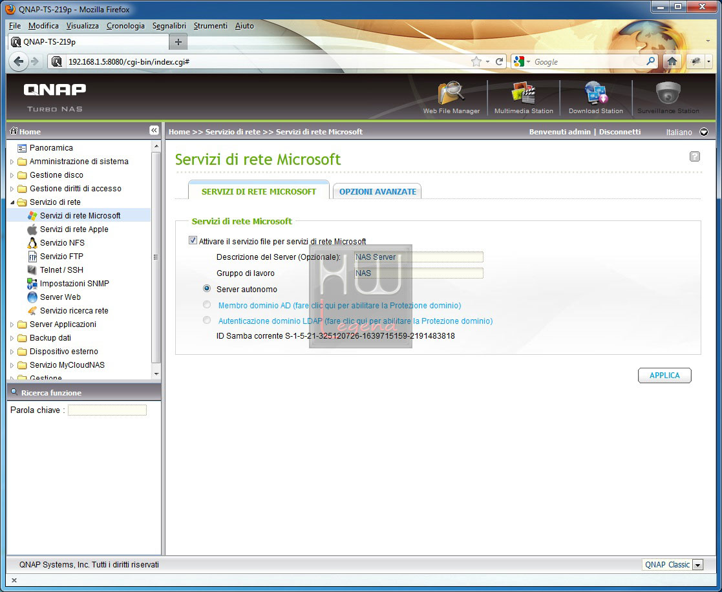Click the Home icon in sidebar header
Viewport: 722px width, 592px height.
tap(14, 131)
